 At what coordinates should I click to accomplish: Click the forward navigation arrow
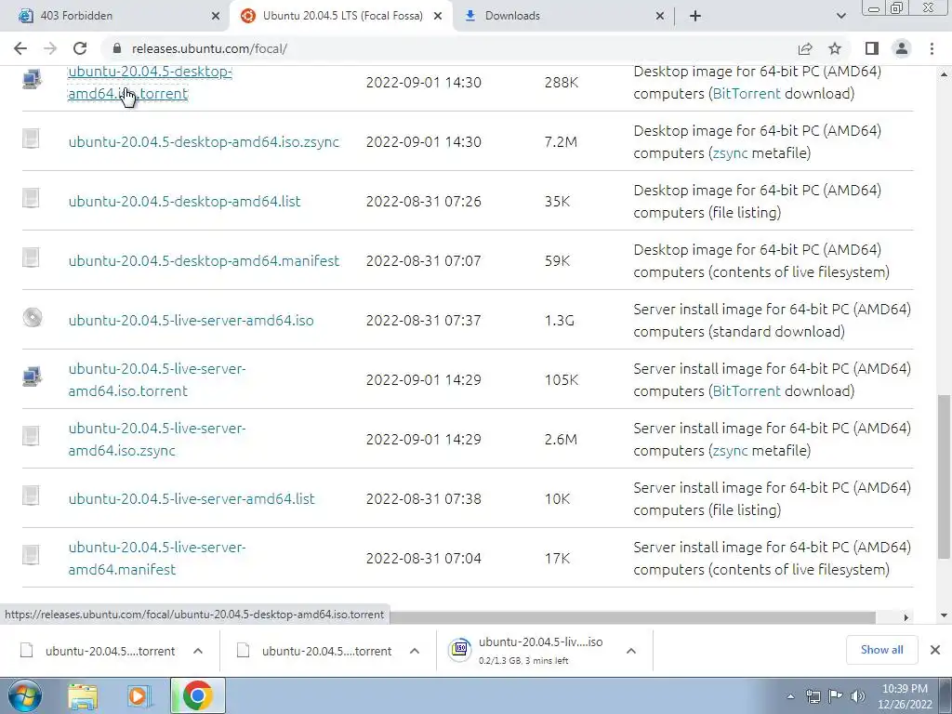[x=50, y=48]
